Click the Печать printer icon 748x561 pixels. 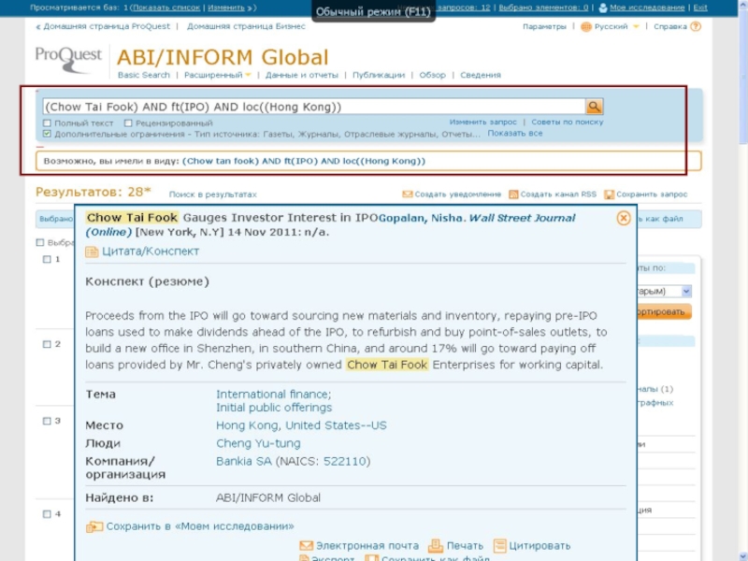435,545
